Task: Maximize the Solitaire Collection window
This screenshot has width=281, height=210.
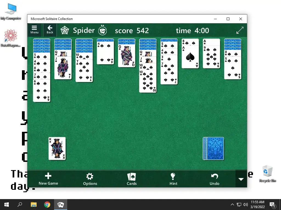Action: 228,19
